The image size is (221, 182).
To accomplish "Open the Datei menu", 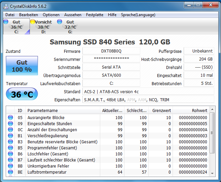I will coord(10,15).
